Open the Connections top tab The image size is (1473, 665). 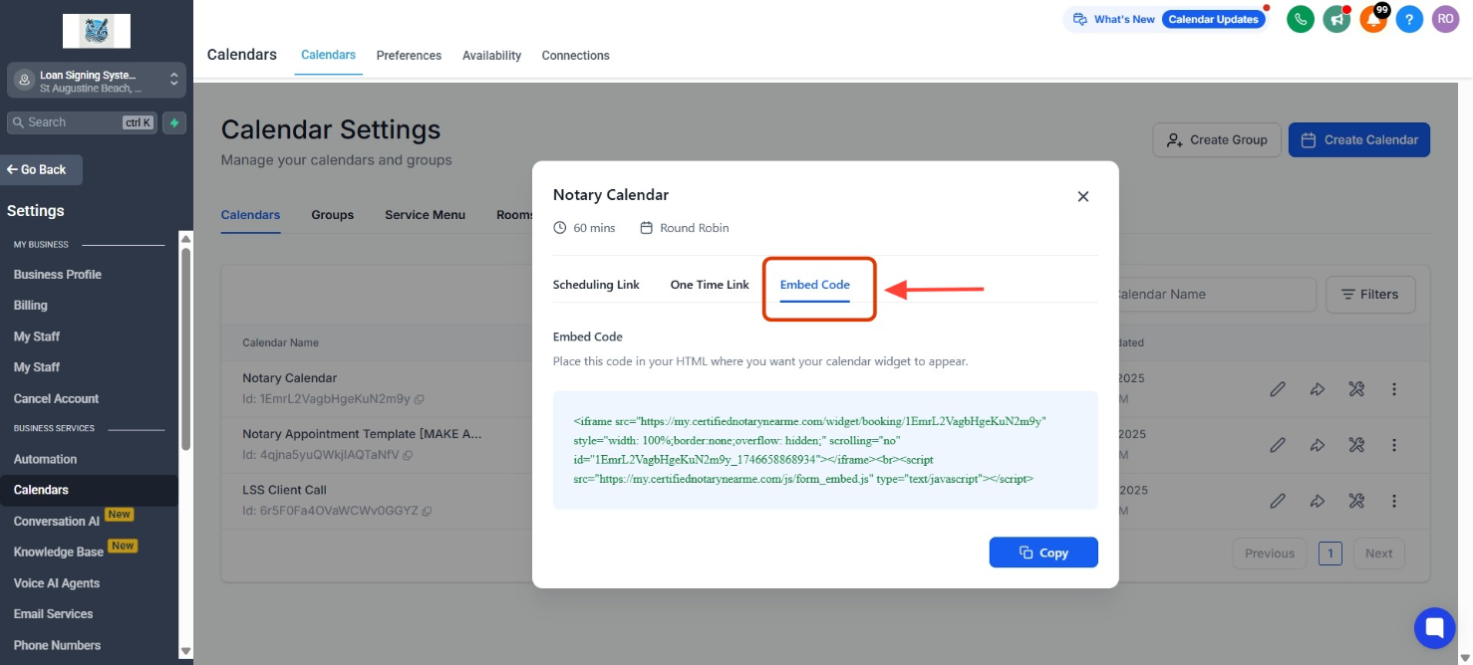(x=575, y=56)
